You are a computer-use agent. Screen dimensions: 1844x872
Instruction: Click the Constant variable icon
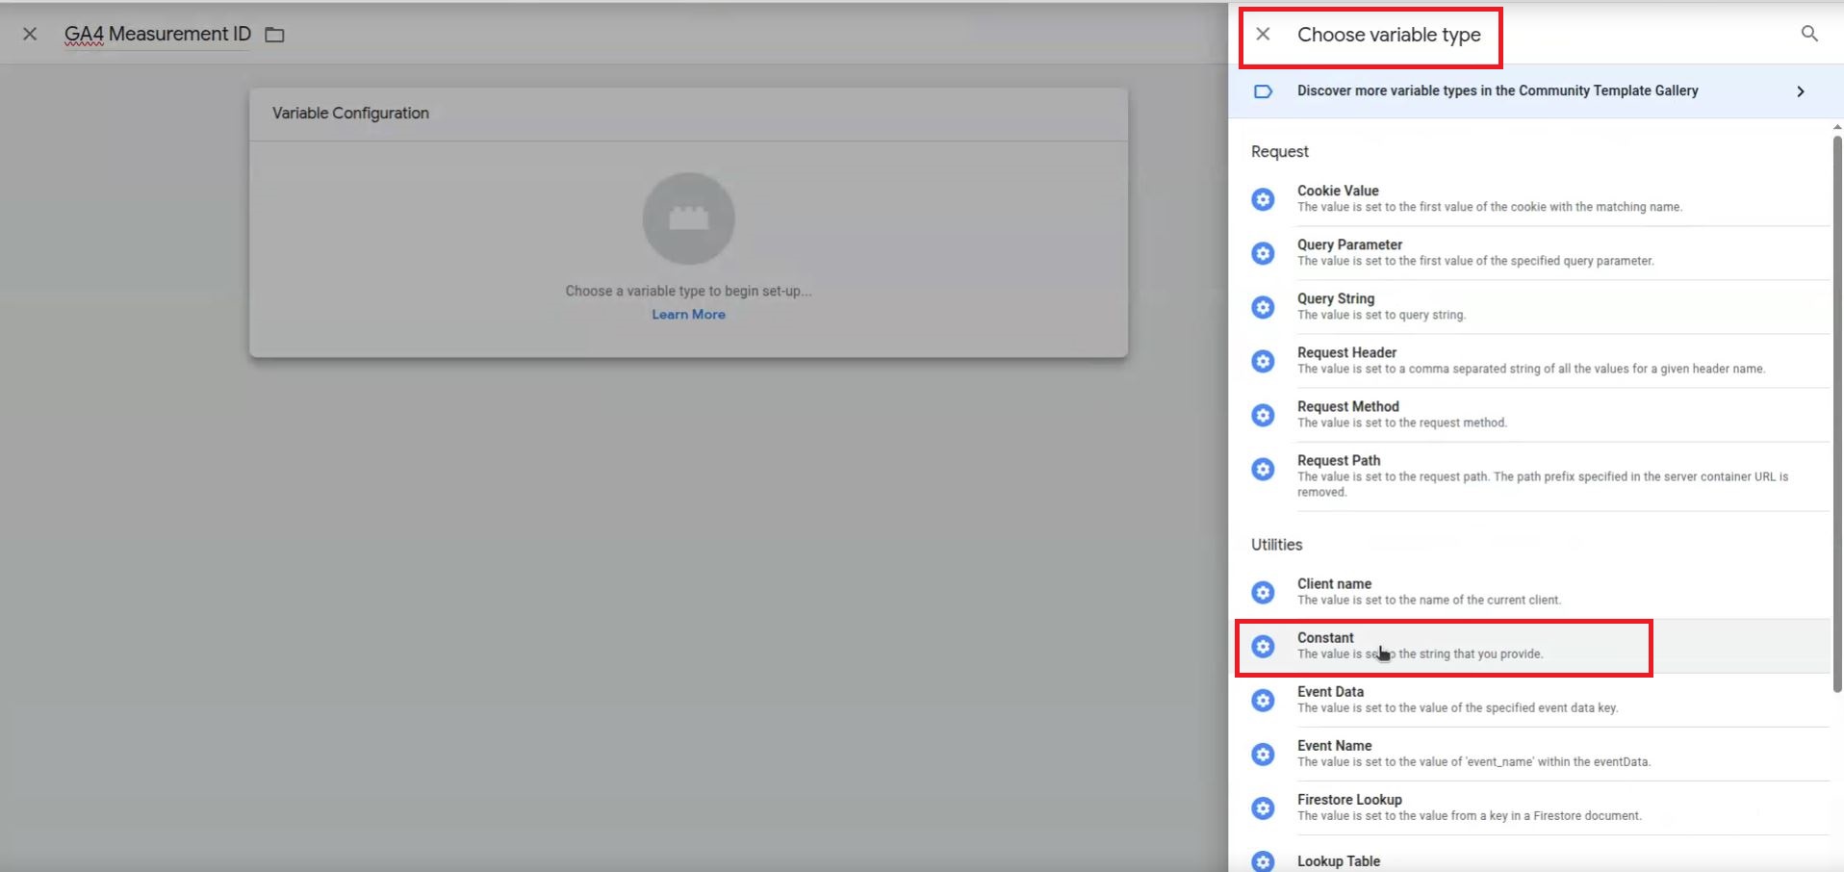(x=1263, y=646)
